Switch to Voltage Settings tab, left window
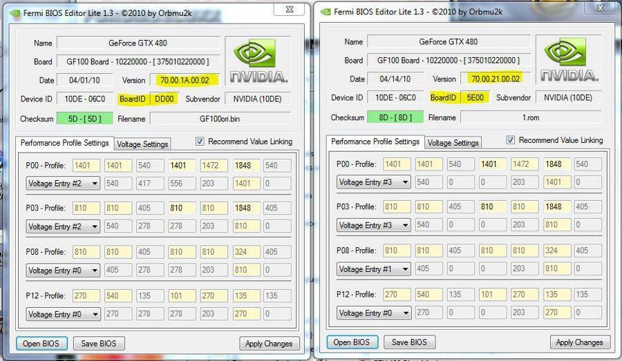 pyautogui.click(x=142, y=144)
